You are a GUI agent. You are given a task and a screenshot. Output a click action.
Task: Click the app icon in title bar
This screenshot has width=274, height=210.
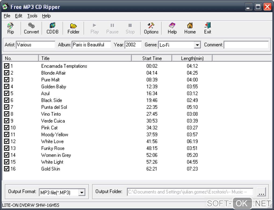[x=5, y=7]
